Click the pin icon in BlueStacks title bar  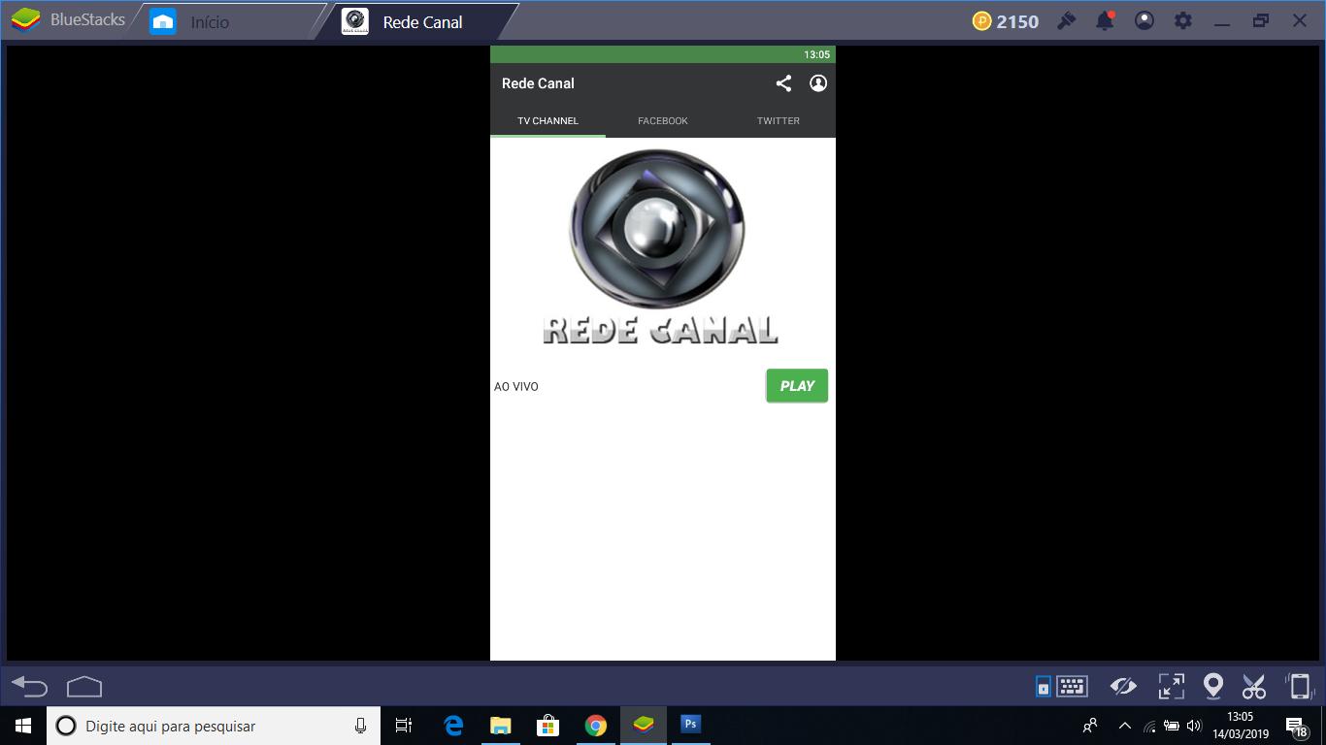(x=1067, y=20)
